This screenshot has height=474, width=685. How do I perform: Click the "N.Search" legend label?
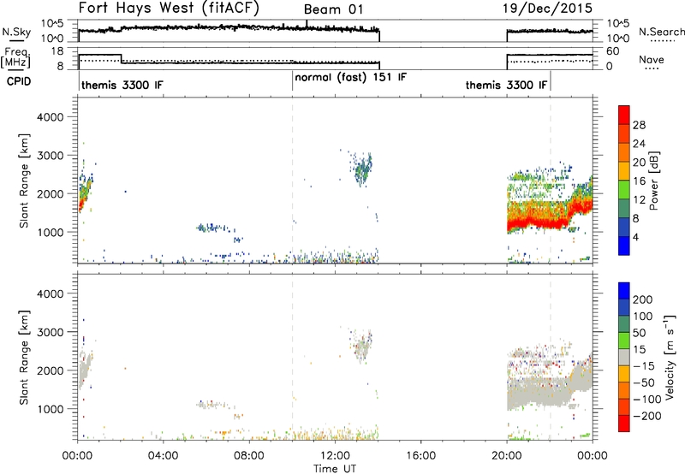click(661, 32)
